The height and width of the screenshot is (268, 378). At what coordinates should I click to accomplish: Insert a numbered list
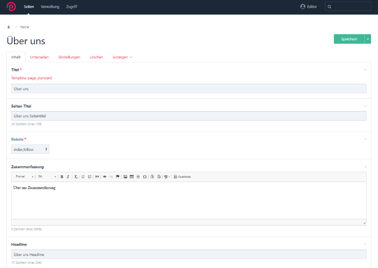83,177
